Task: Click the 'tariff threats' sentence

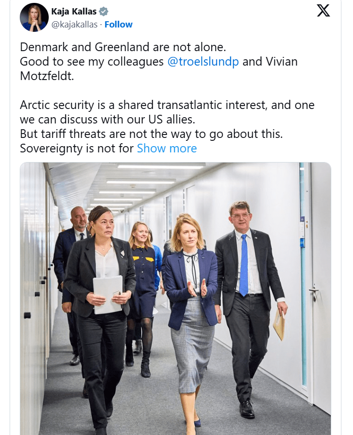Action: click(x=151, y=134)
